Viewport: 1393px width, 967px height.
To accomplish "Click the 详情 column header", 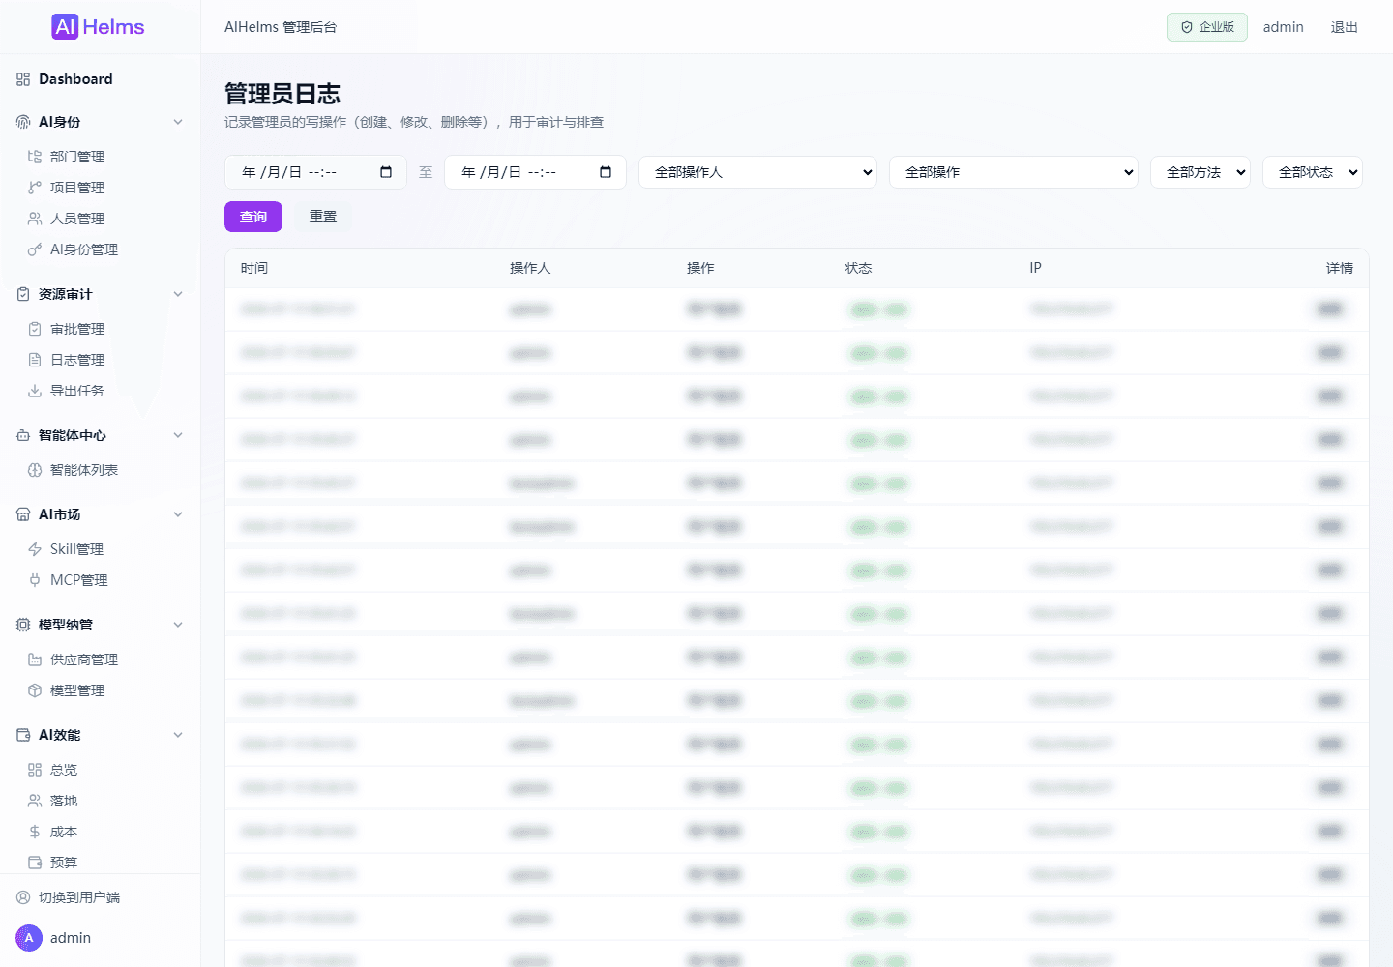I will (1340, 268).
